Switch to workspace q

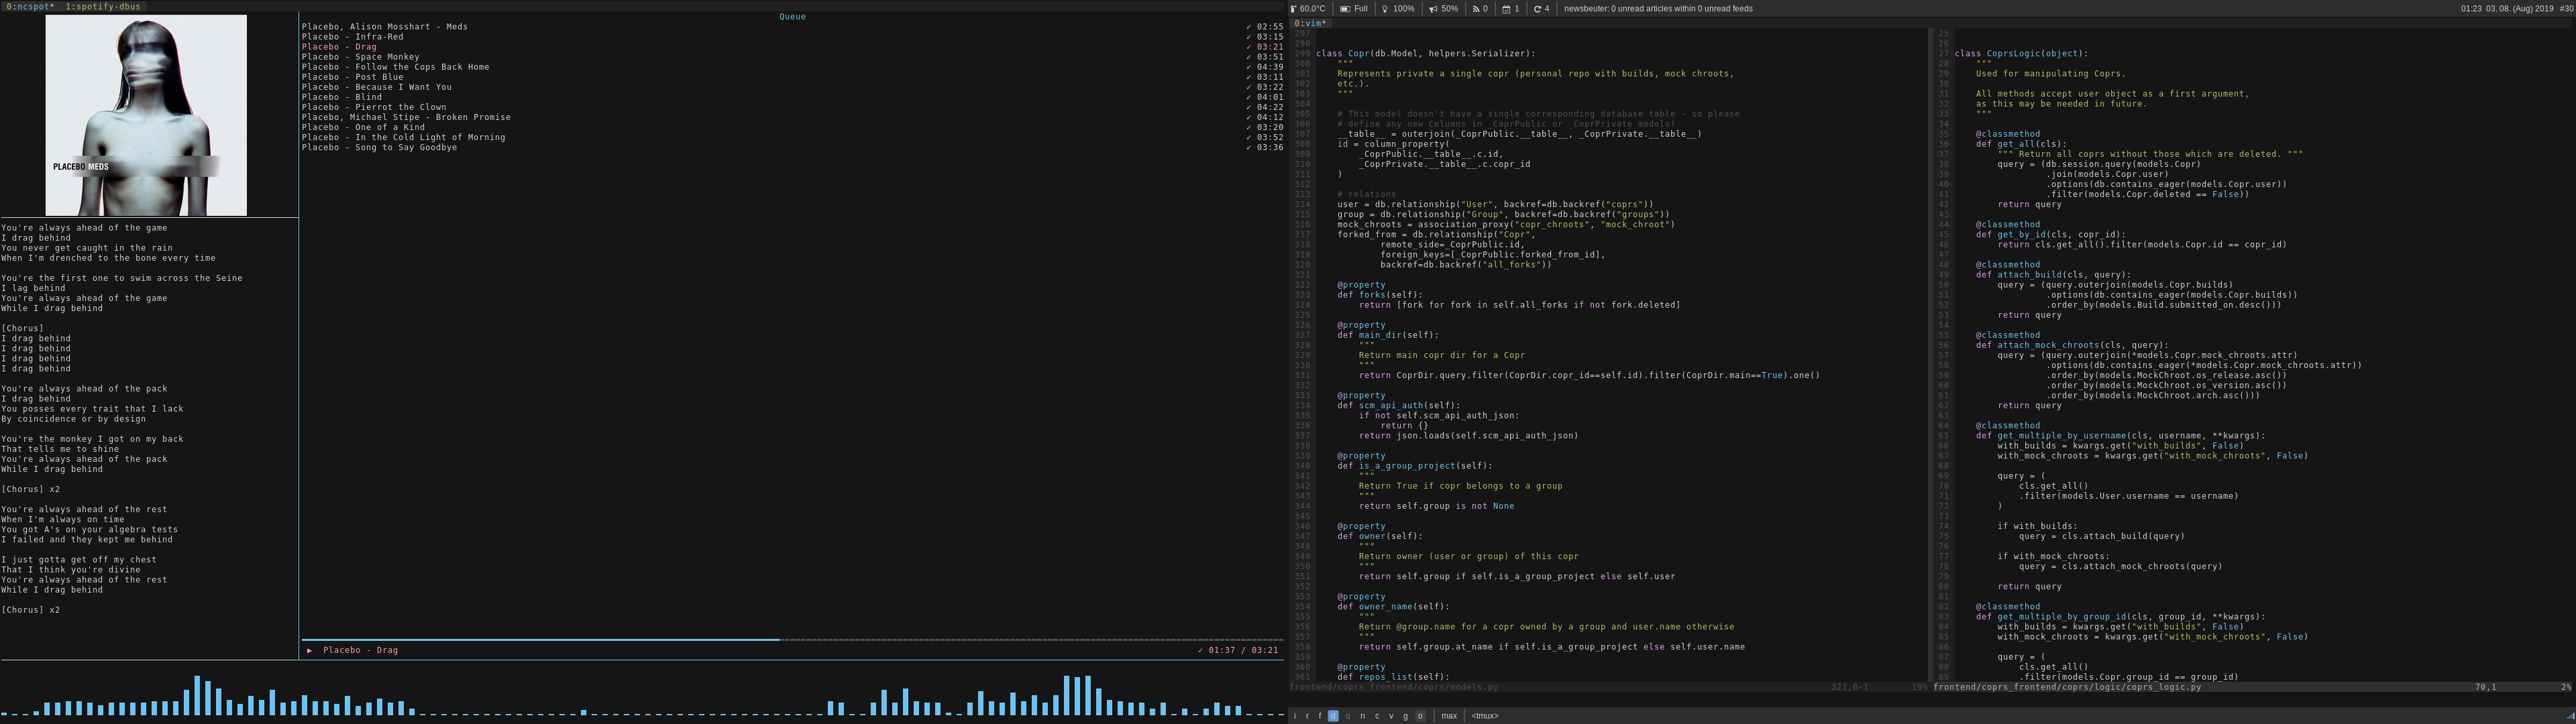(1347, 716)
